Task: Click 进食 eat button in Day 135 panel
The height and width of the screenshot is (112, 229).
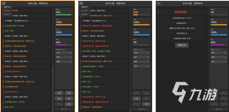Action: click(146, 104)
